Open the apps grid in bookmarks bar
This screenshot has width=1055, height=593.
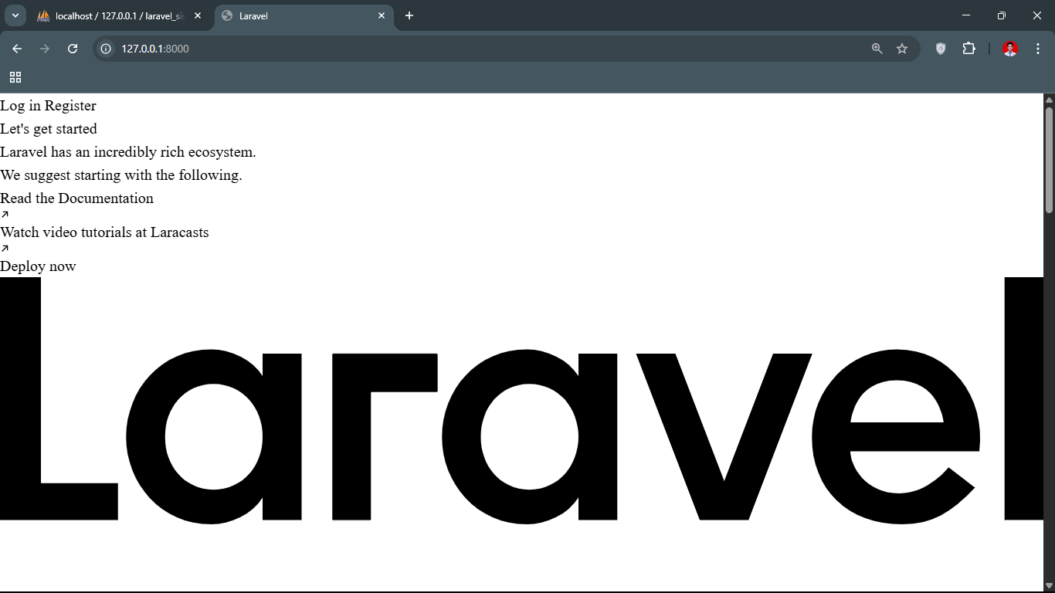click(x=15, y=77)
